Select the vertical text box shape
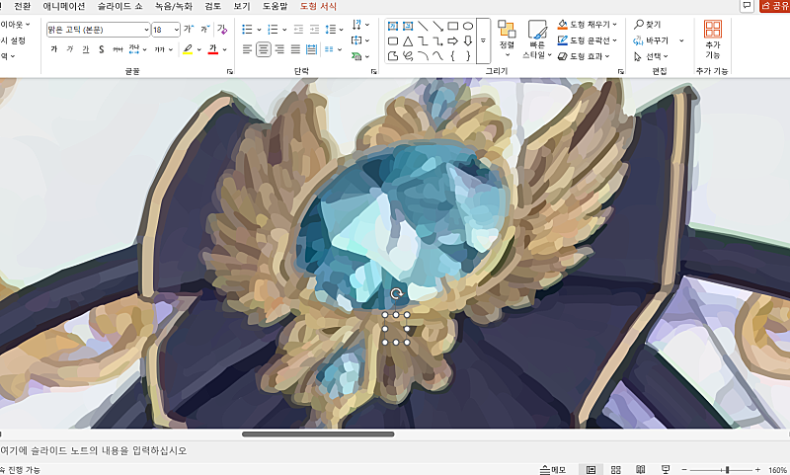The image size is (790, 475). click(408, 26)
